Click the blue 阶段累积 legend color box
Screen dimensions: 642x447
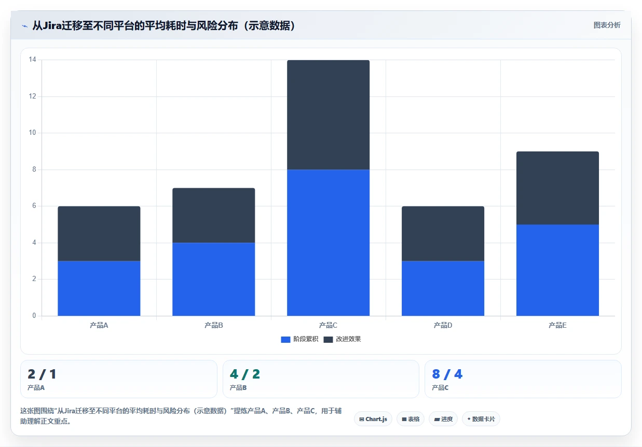(x=285, y=339)
